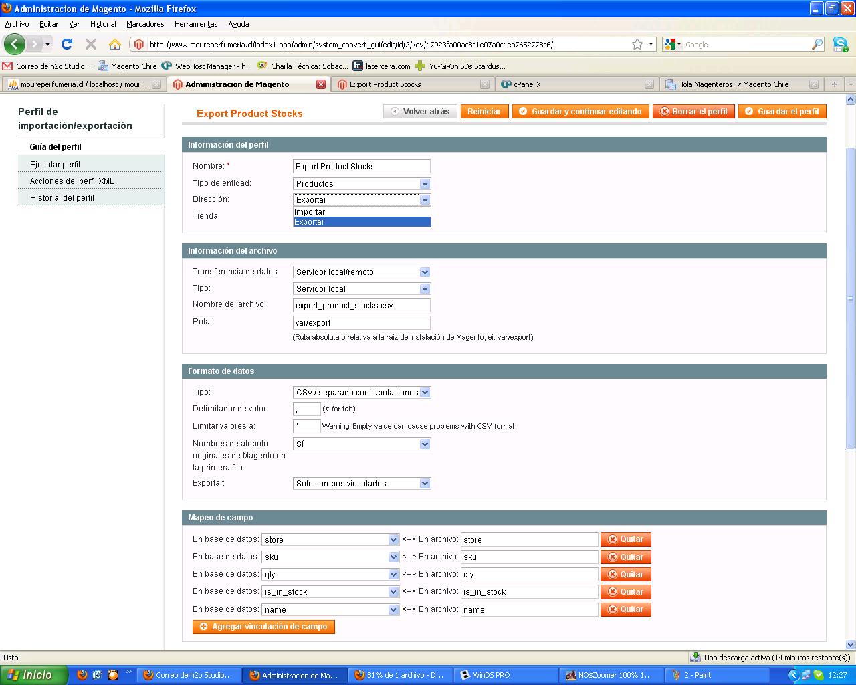The height and width of the screenshot is (685, 856).
Task: Click Borrar el perfil button
Action: pyautogui.click(x=693, y=112)
